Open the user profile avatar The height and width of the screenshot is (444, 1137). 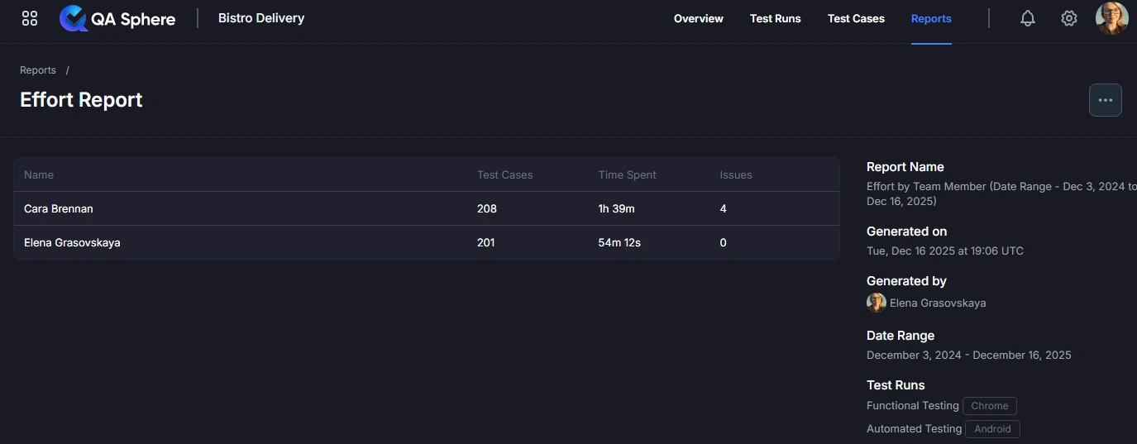(1112, 18)
